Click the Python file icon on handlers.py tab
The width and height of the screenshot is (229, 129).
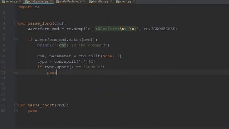(91, 1)
